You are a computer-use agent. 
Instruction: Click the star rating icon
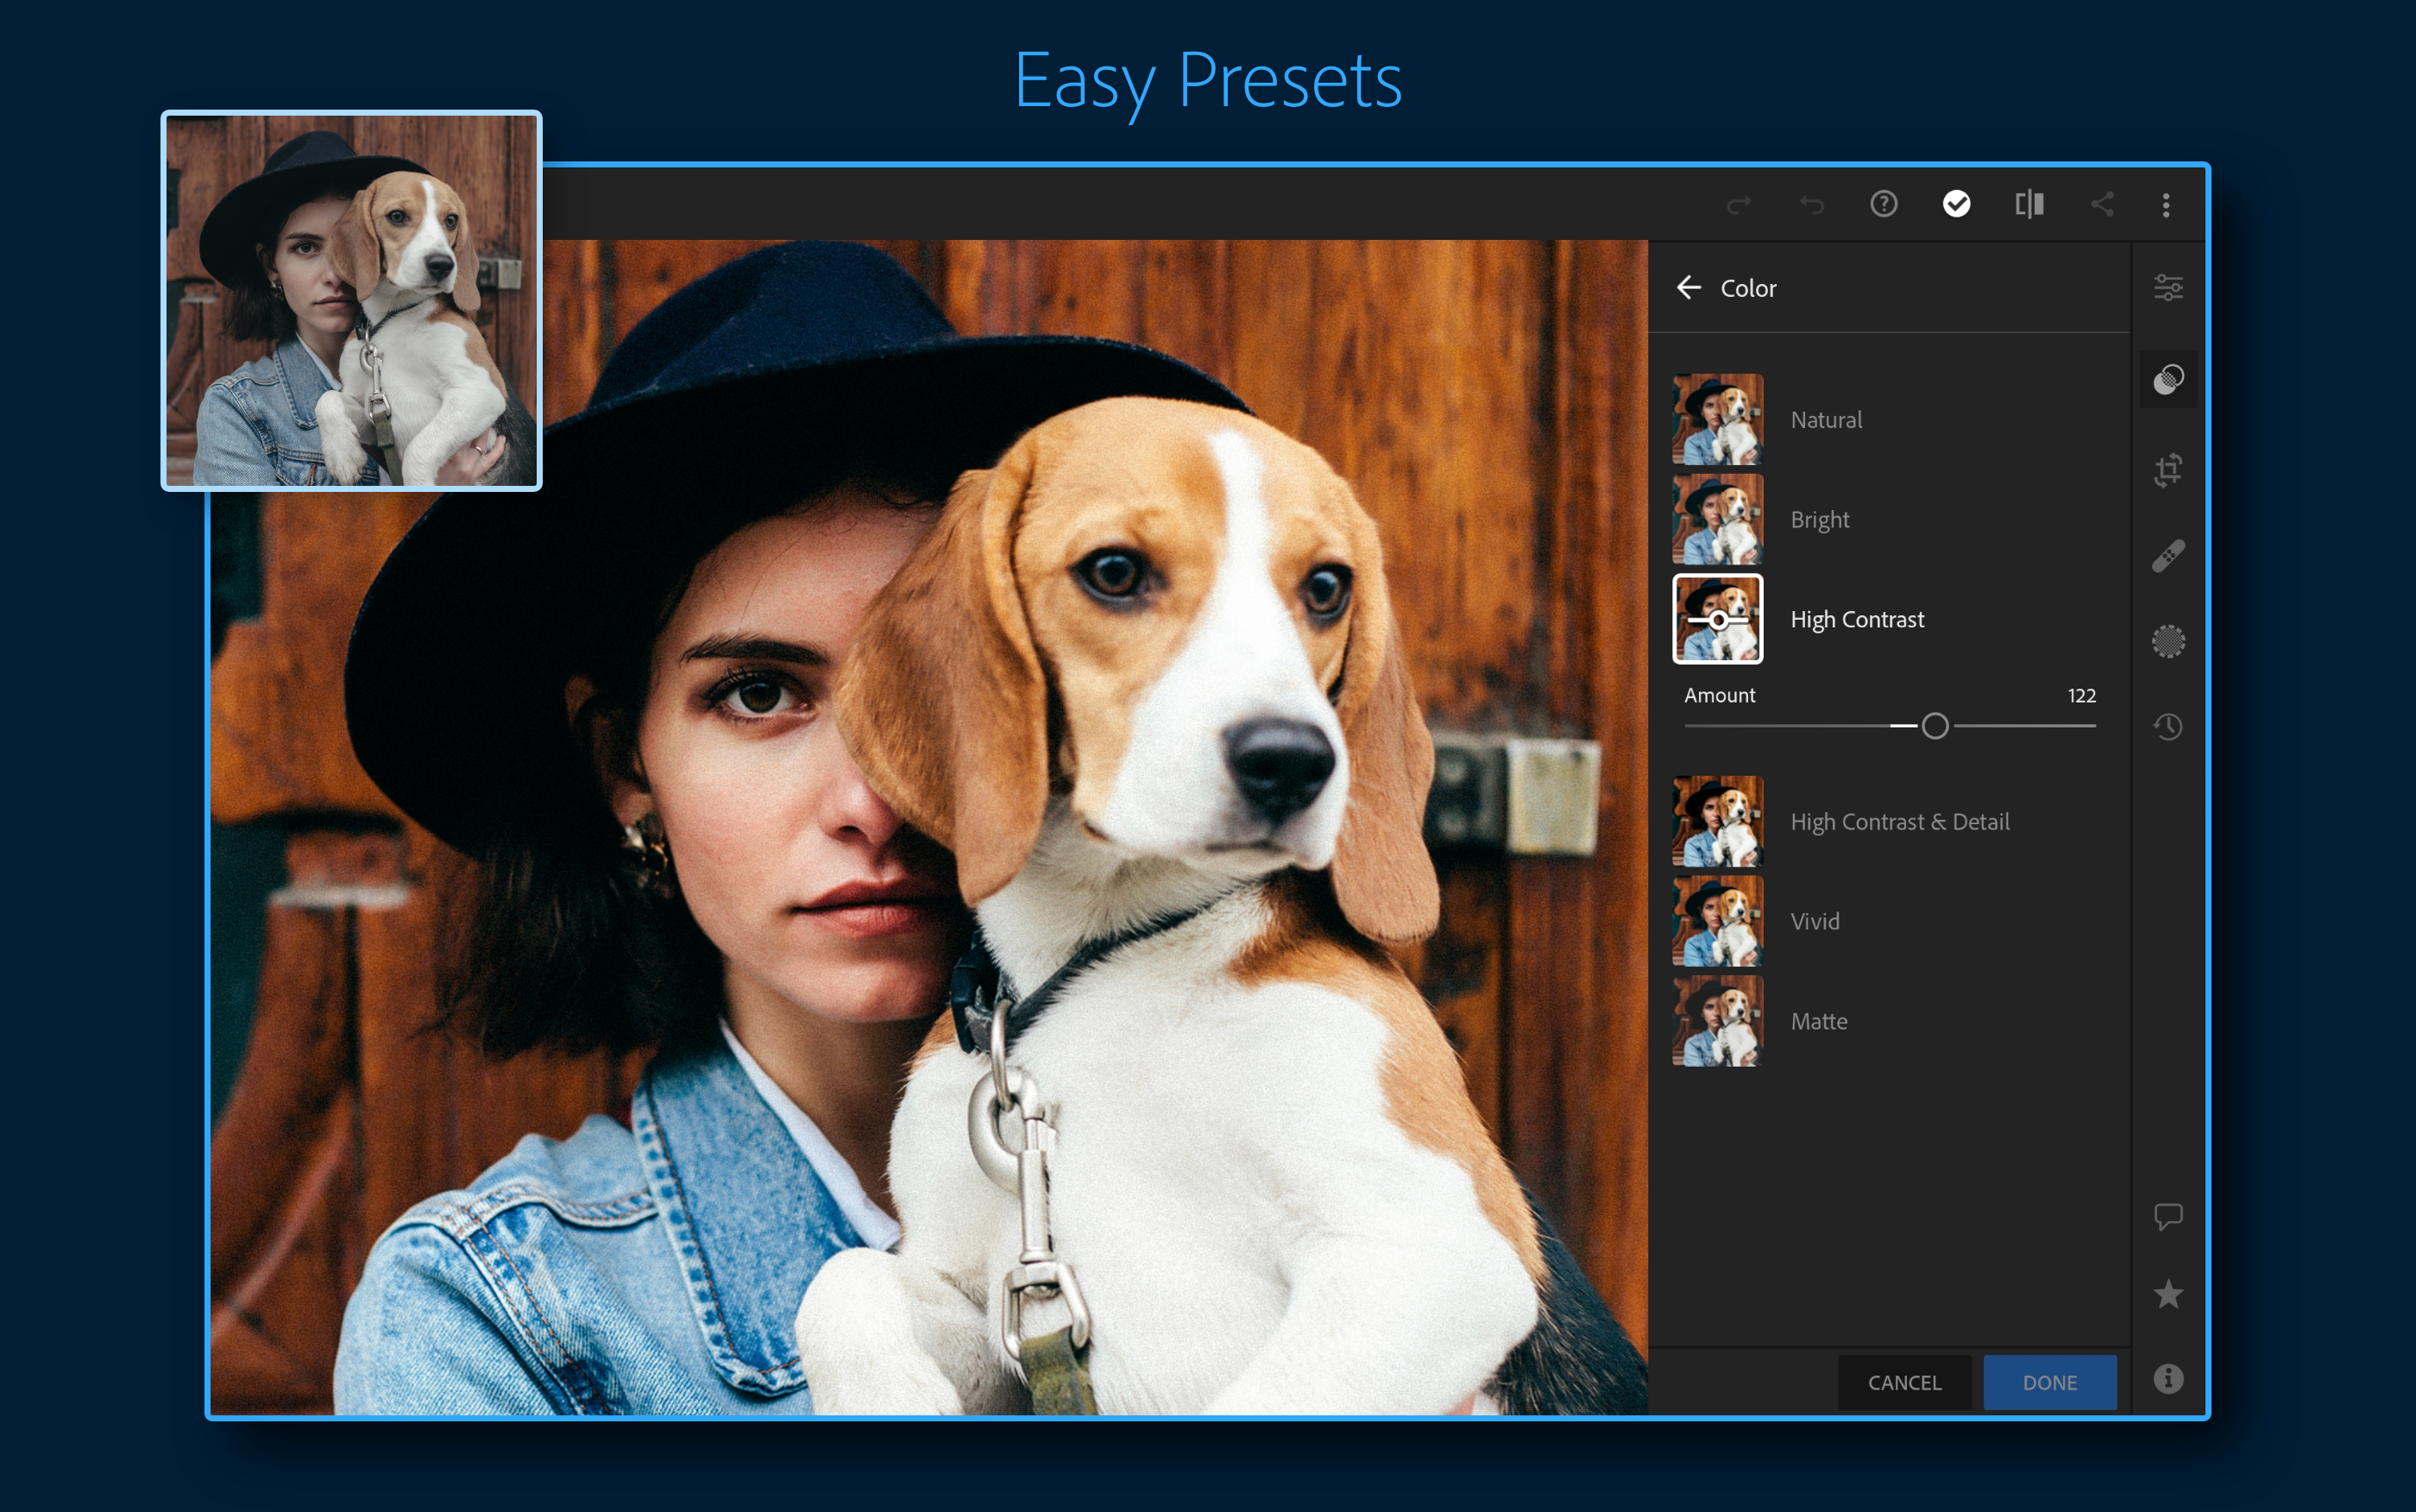tap(2168, 1294)
